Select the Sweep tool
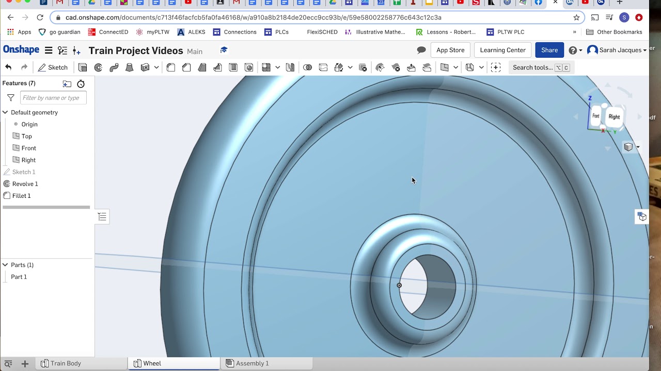Screen dimensions: 661x371 (114, 68)
